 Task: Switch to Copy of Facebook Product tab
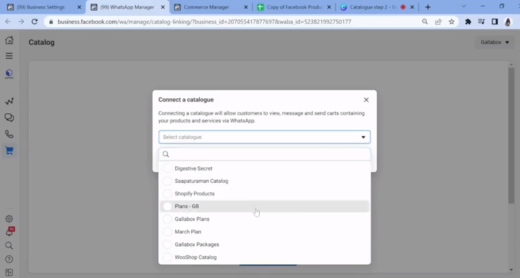point(294,7)
